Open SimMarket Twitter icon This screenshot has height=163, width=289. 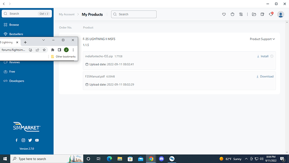pyautogui.click(x=30, y=140)
